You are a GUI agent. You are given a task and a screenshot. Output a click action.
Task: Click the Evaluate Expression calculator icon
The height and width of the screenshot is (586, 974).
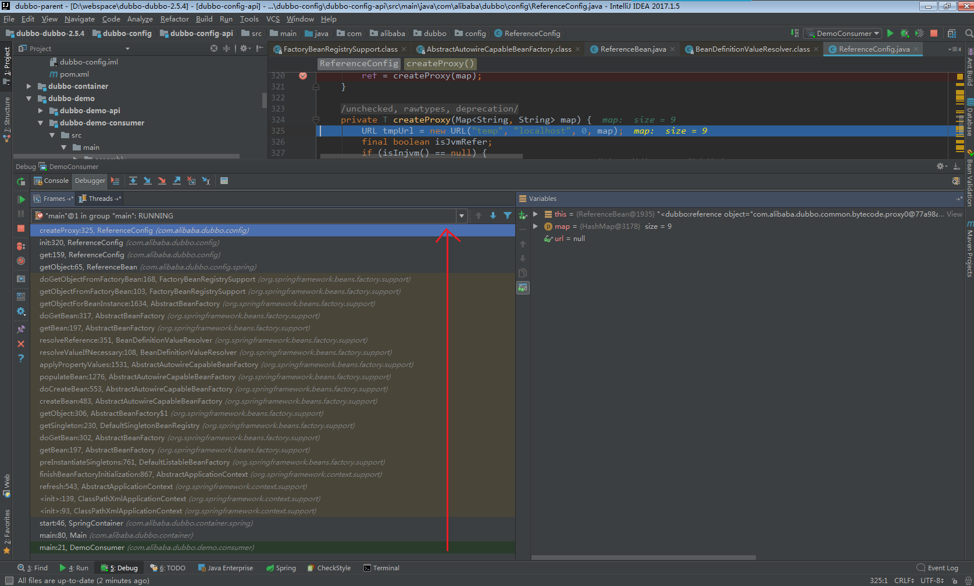(x=224, y=181)
